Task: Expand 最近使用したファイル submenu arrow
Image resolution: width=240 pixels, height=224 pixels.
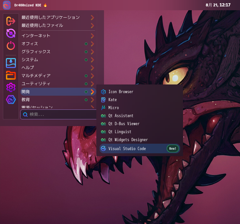Action: coord(92,26)
